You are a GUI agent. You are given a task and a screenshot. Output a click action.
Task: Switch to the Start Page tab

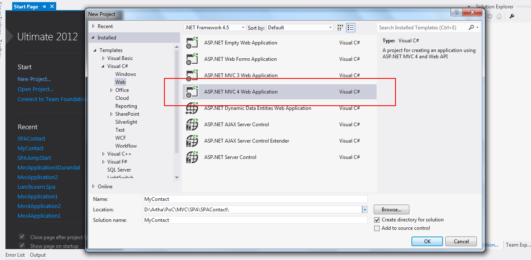coord(26,7)
